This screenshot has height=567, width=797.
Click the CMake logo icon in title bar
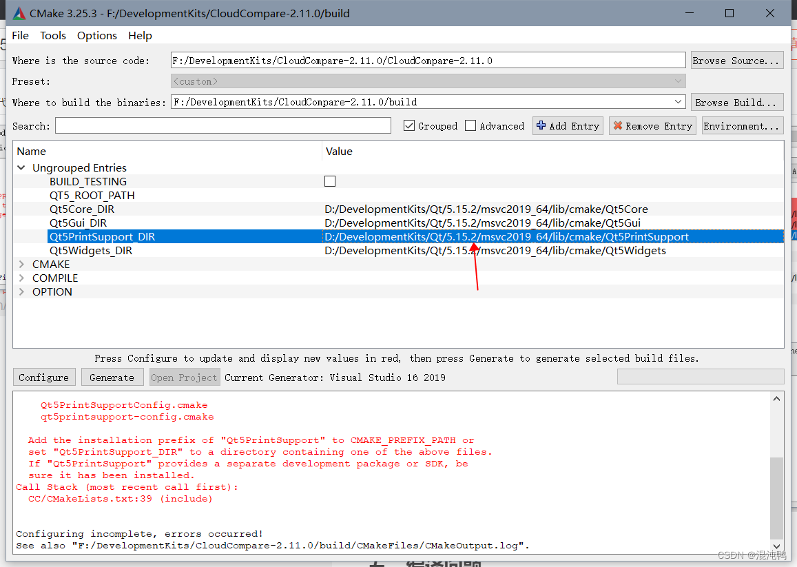tap(19, 14)
